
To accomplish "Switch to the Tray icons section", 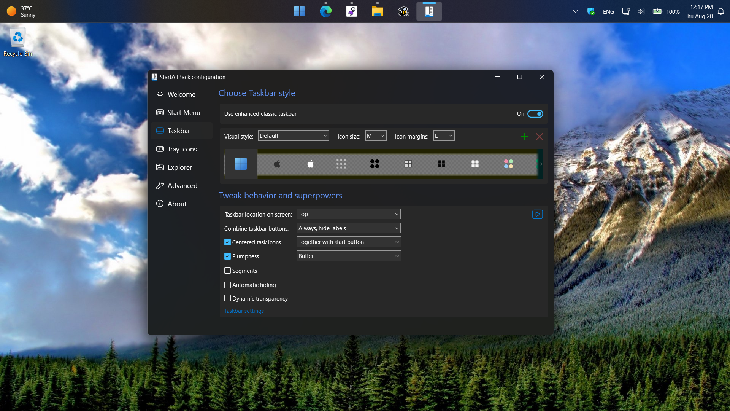I will click(x=181, y=149).
